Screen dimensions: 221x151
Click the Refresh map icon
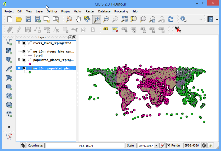tap(170, 19)
